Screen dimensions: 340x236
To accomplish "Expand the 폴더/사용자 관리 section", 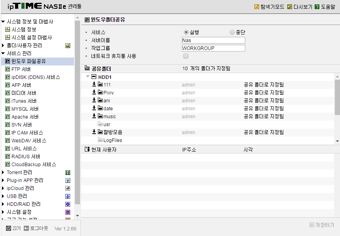I will pos(3,45).
